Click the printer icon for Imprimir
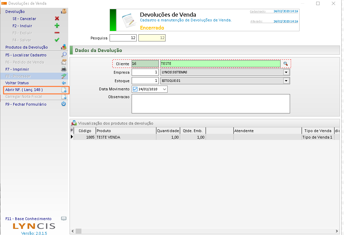The width and height of the screenshot is (344, 235). point(63,69)
